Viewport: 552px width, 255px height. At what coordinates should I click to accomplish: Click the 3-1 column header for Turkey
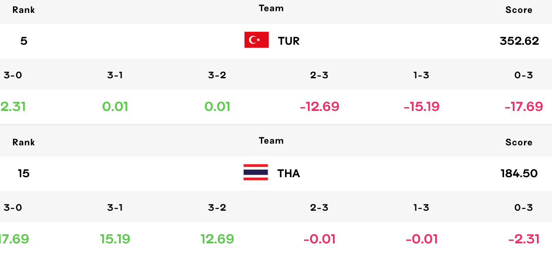pyautogui.click(x=115, y=75)
